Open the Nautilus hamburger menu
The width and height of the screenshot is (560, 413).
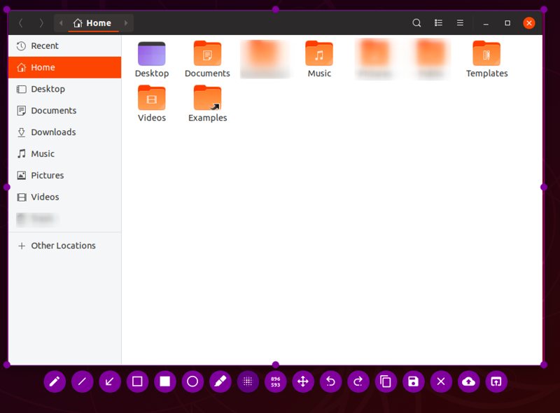(460, 22)
